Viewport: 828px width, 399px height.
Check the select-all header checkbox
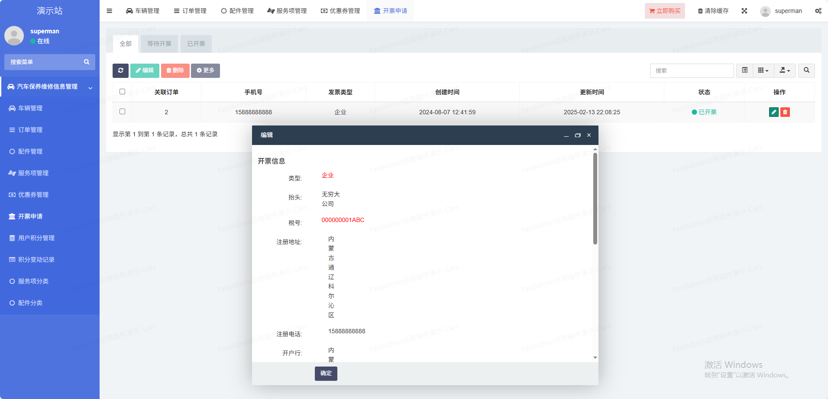coord(122,92)
